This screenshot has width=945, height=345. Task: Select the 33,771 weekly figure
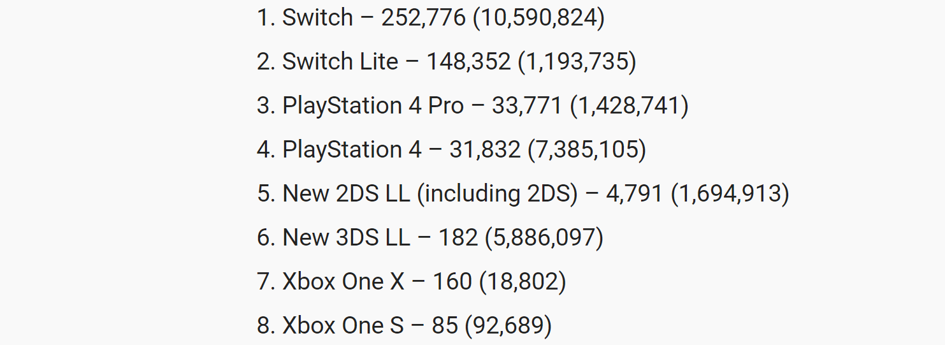pos(527,105)
